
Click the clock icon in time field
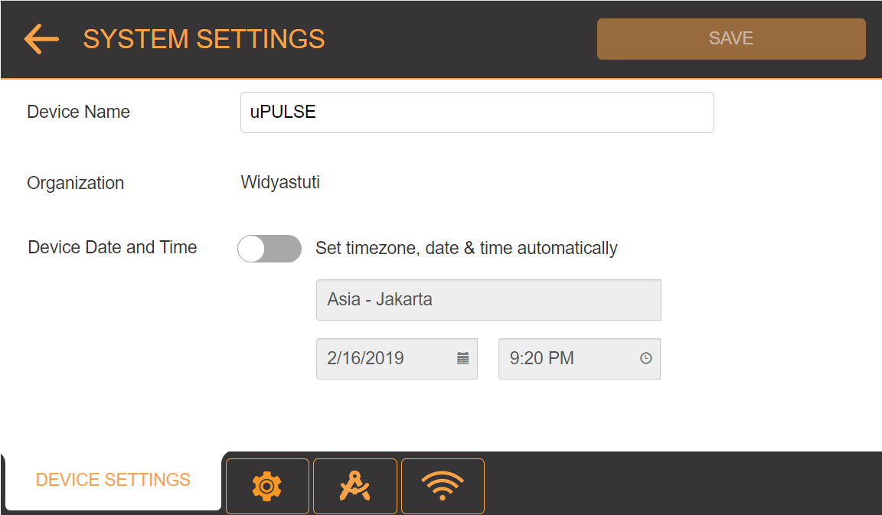(x=645, y=358)
